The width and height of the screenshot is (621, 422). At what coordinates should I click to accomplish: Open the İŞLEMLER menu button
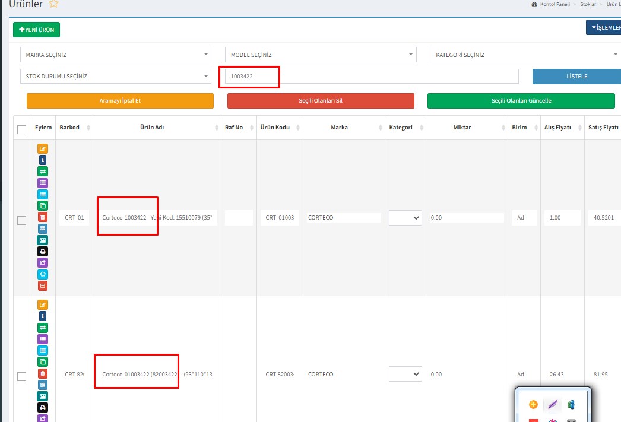[x=603, y=27]
